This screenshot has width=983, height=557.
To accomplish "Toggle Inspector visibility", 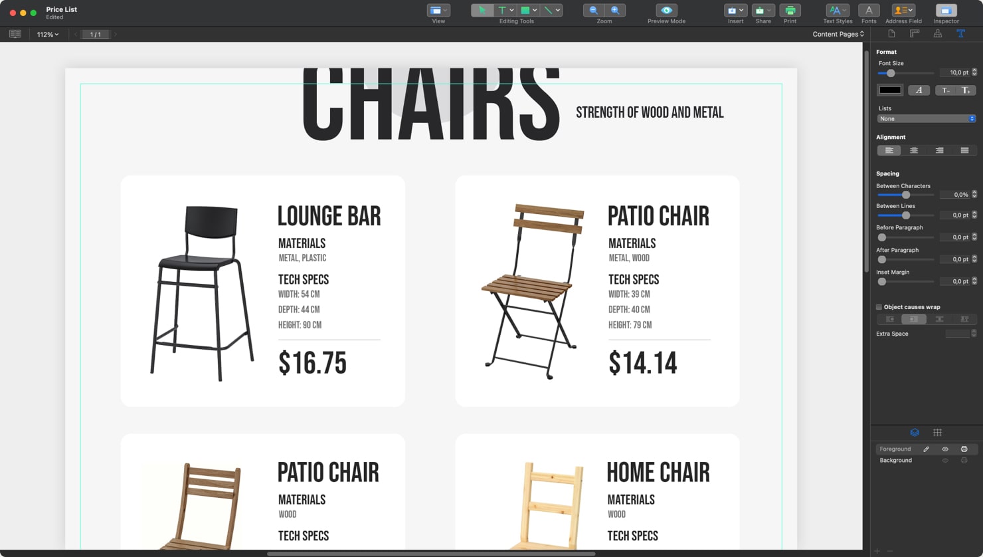I will click(946, 11).
